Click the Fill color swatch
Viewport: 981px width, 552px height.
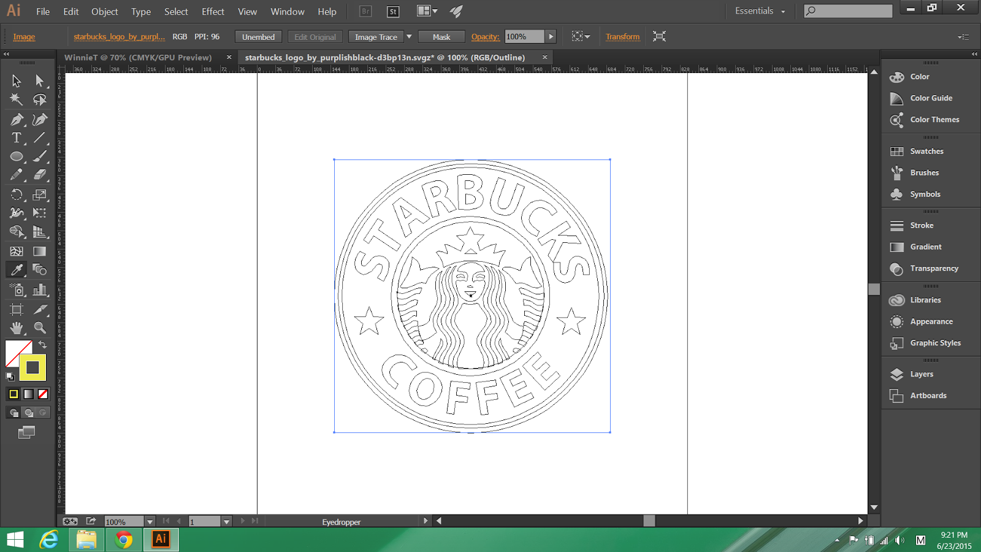[18, 353]
